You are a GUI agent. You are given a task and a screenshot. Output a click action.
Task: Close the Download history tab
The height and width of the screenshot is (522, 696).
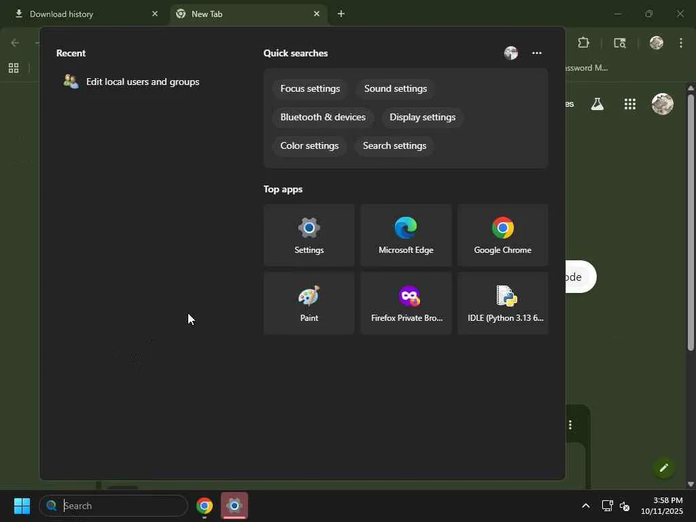(x=155, y=14)
